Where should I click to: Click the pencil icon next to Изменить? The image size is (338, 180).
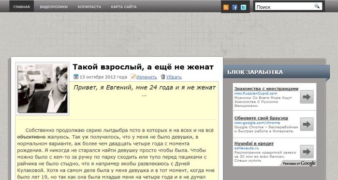pos(133,77)
